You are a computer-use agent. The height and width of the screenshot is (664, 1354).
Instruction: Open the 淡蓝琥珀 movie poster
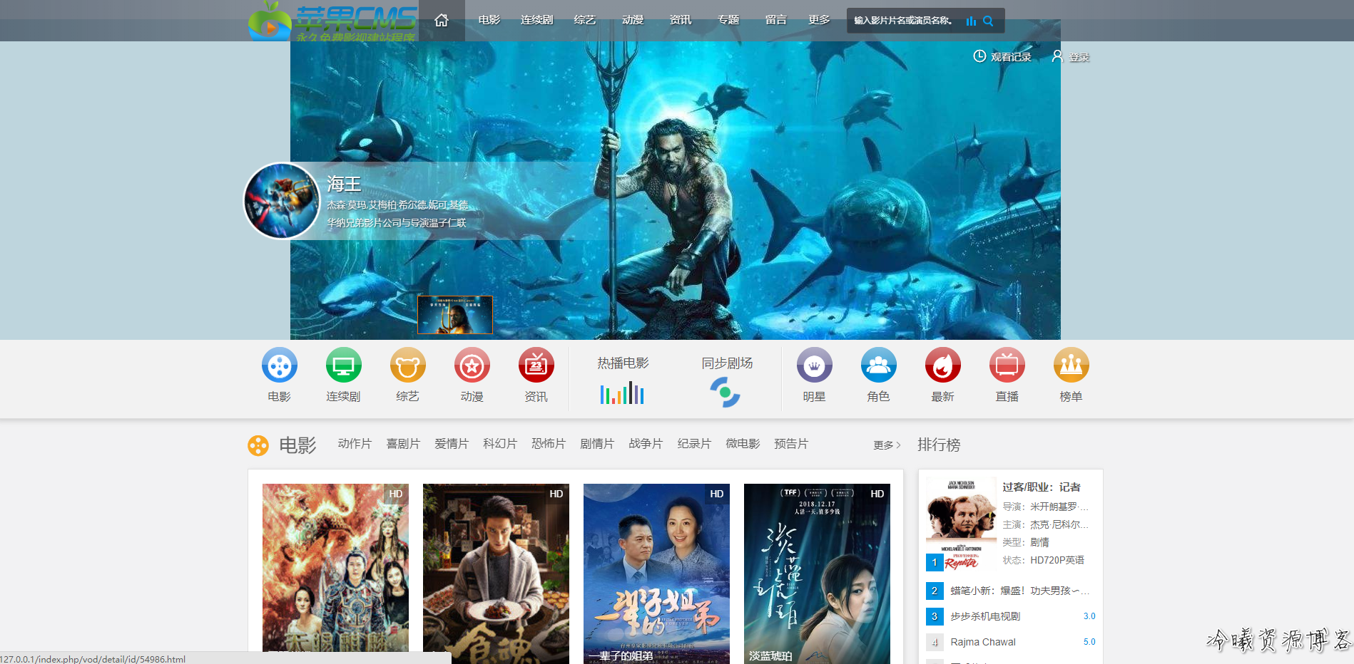pos(817,574)
